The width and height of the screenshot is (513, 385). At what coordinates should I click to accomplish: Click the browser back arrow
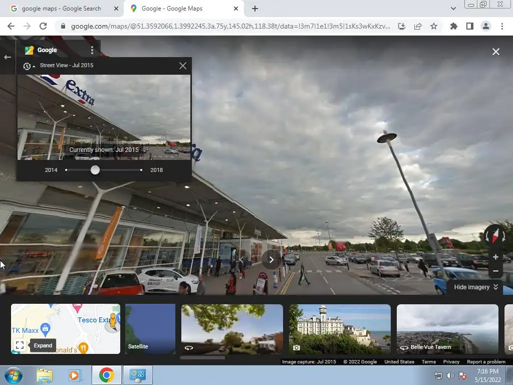[x=11, y=26]
